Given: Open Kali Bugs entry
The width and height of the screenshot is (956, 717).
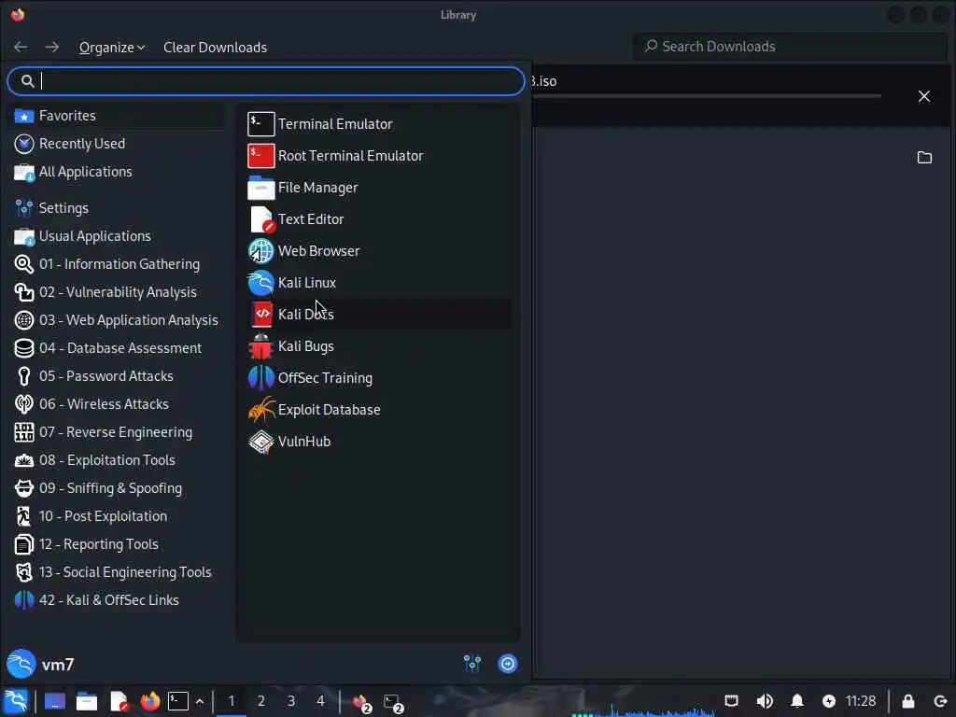Looking at the screenshot, I should 378,345.
